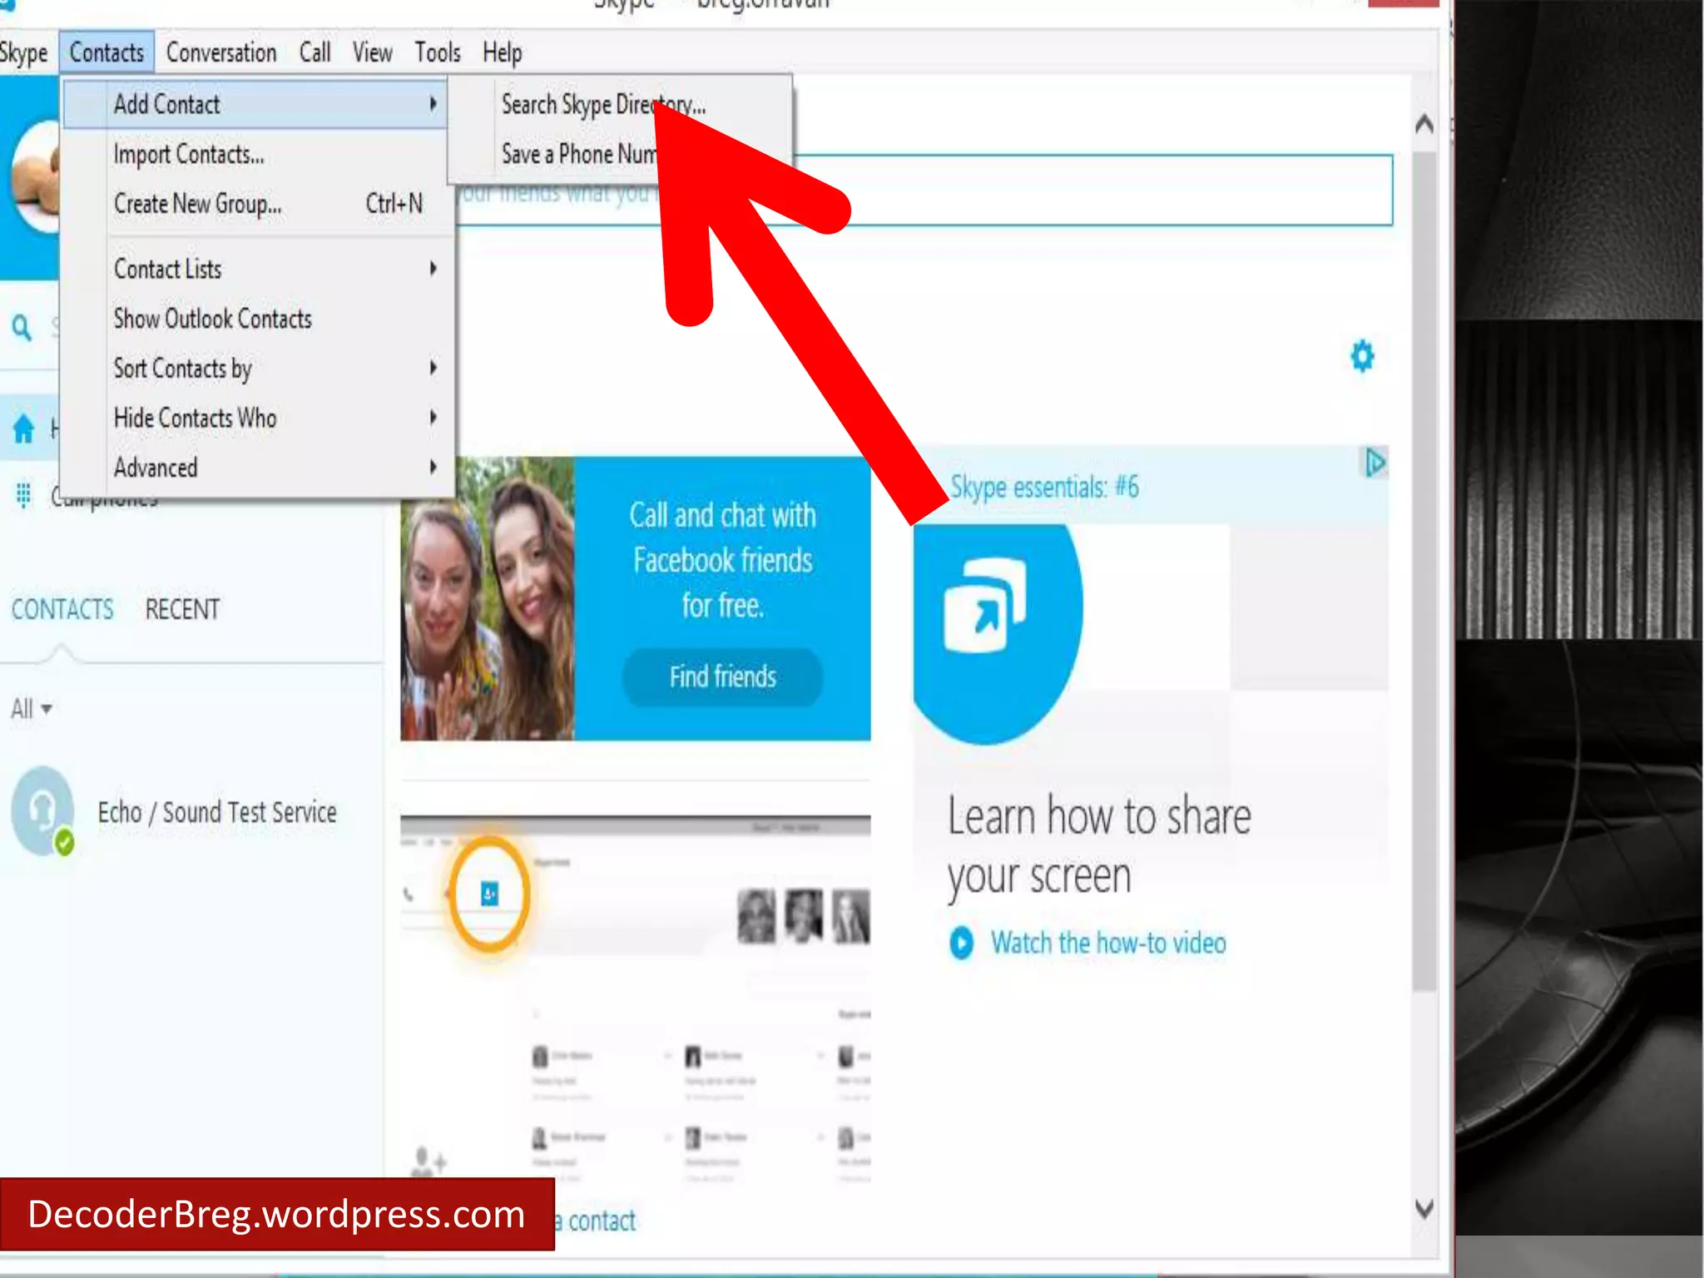Click the video play circle icon
This screenshot has height=1278, width=1704.
coord(961,943)
